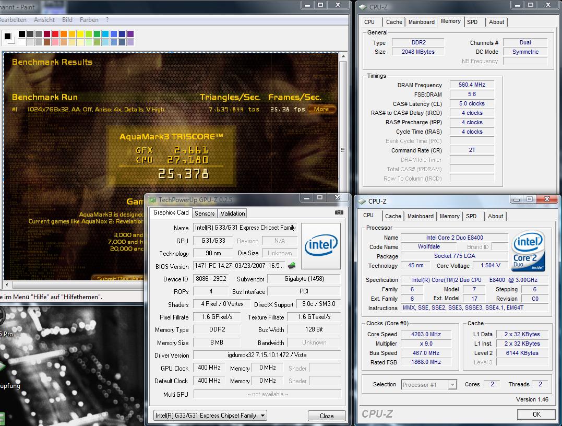Screen dimensions: 562x426
Task: Open the Mainboard tab in CPU-Z Memory window
Action: coord(422,22)
